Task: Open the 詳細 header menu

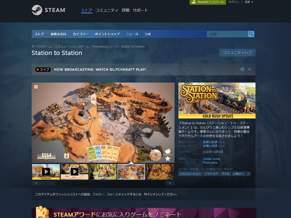Action: click(125, 10)
